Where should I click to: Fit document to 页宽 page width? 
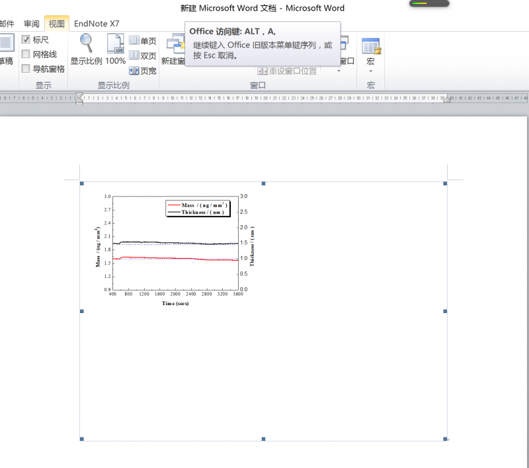(x=143, y=71)
